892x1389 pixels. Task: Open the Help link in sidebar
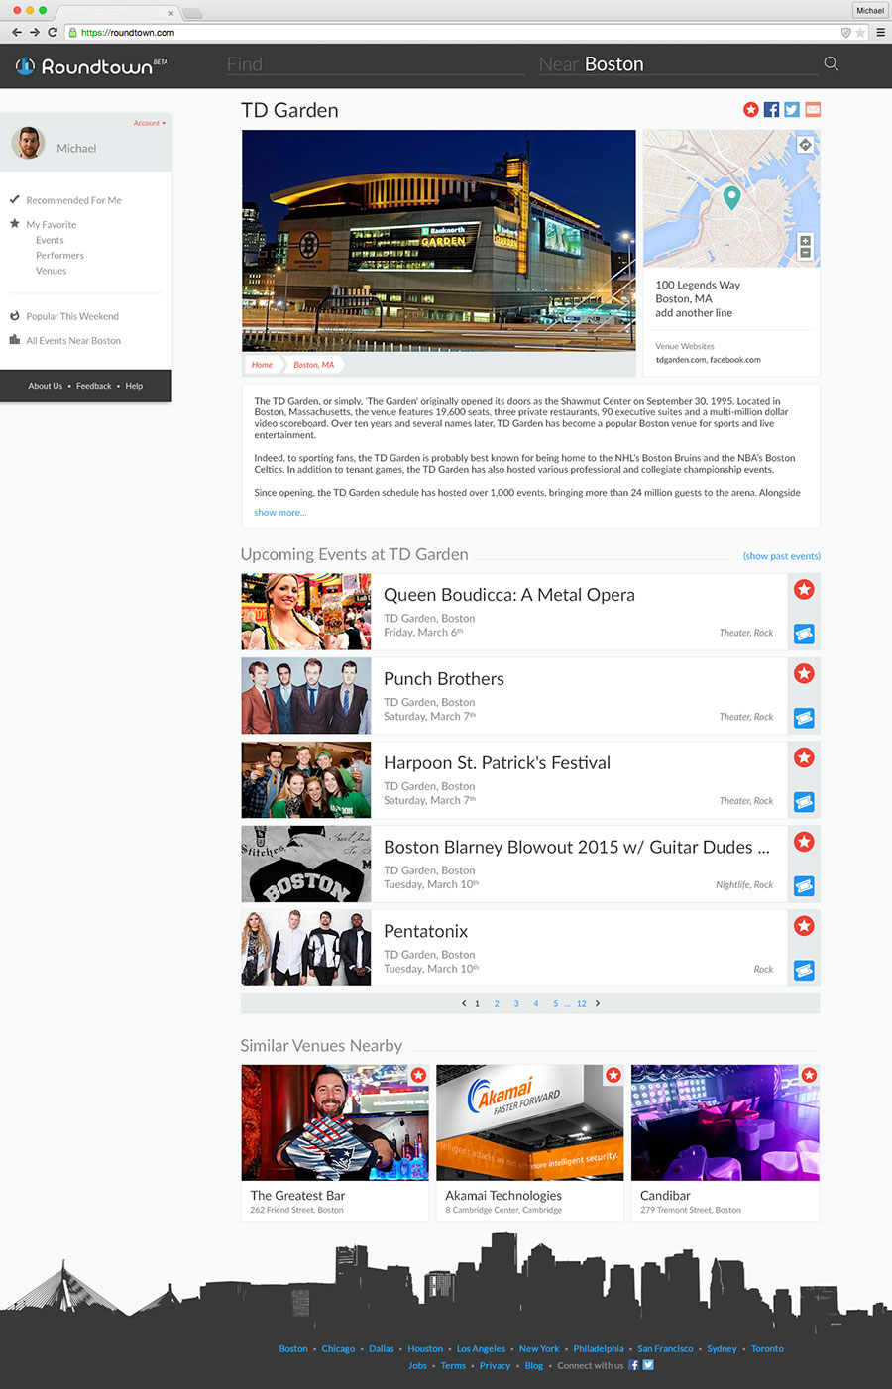pos(134,386)
